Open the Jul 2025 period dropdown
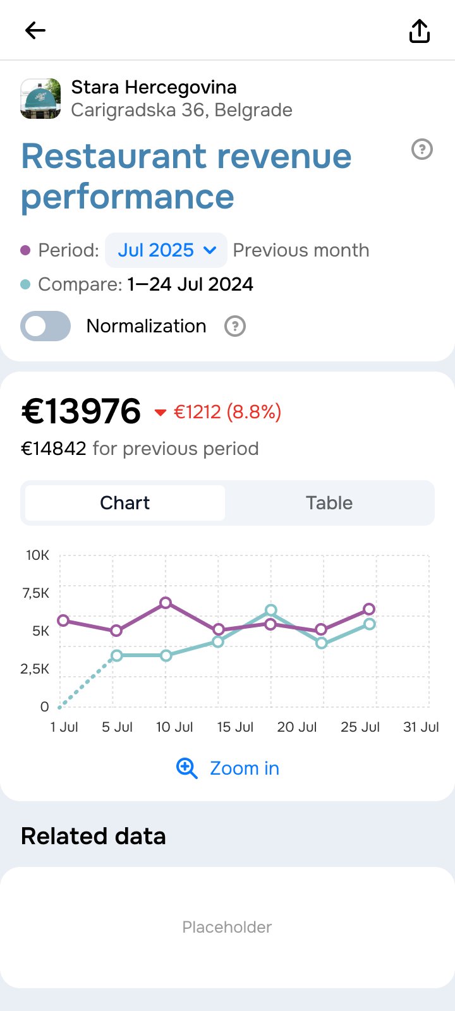Screen dimensions: 455x1011 coord(156,250)
